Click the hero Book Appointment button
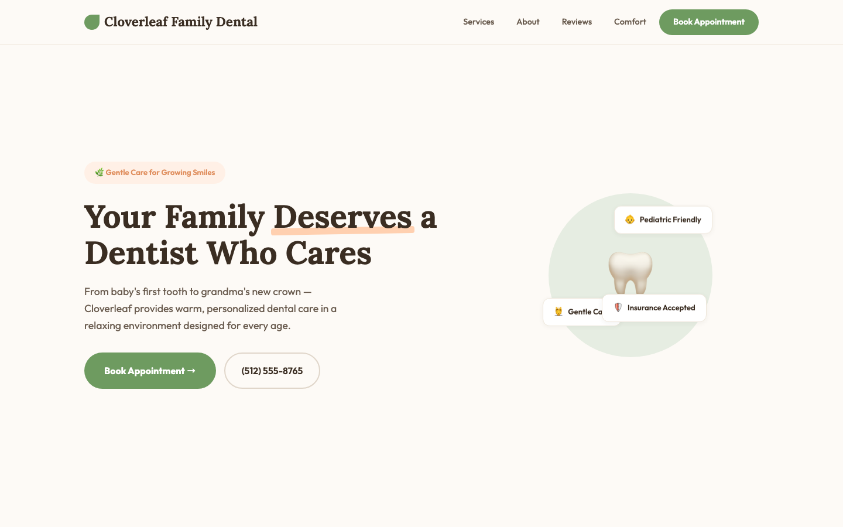Image resolution: width=843 pixels, height=527 pixels. 150,371
